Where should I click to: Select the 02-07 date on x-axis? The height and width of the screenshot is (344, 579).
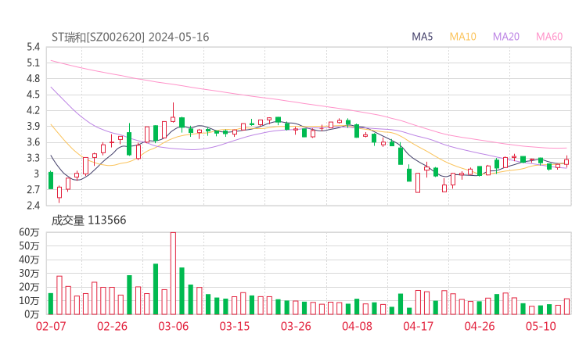pyautogui.click(x=51, y=326)
